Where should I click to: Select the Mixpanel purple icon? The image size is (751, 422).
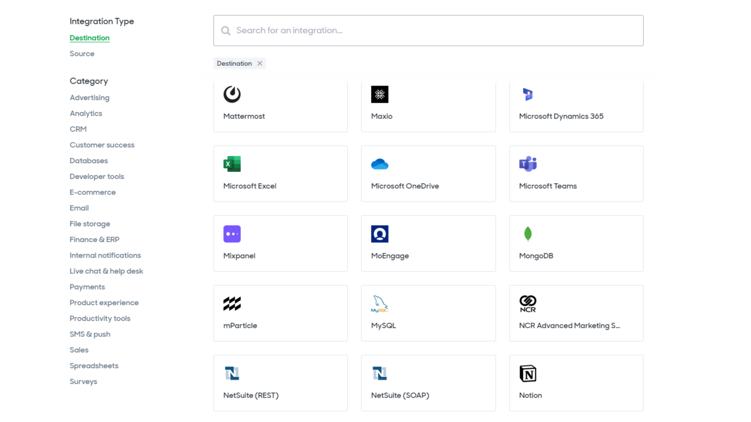click(232, 234)
